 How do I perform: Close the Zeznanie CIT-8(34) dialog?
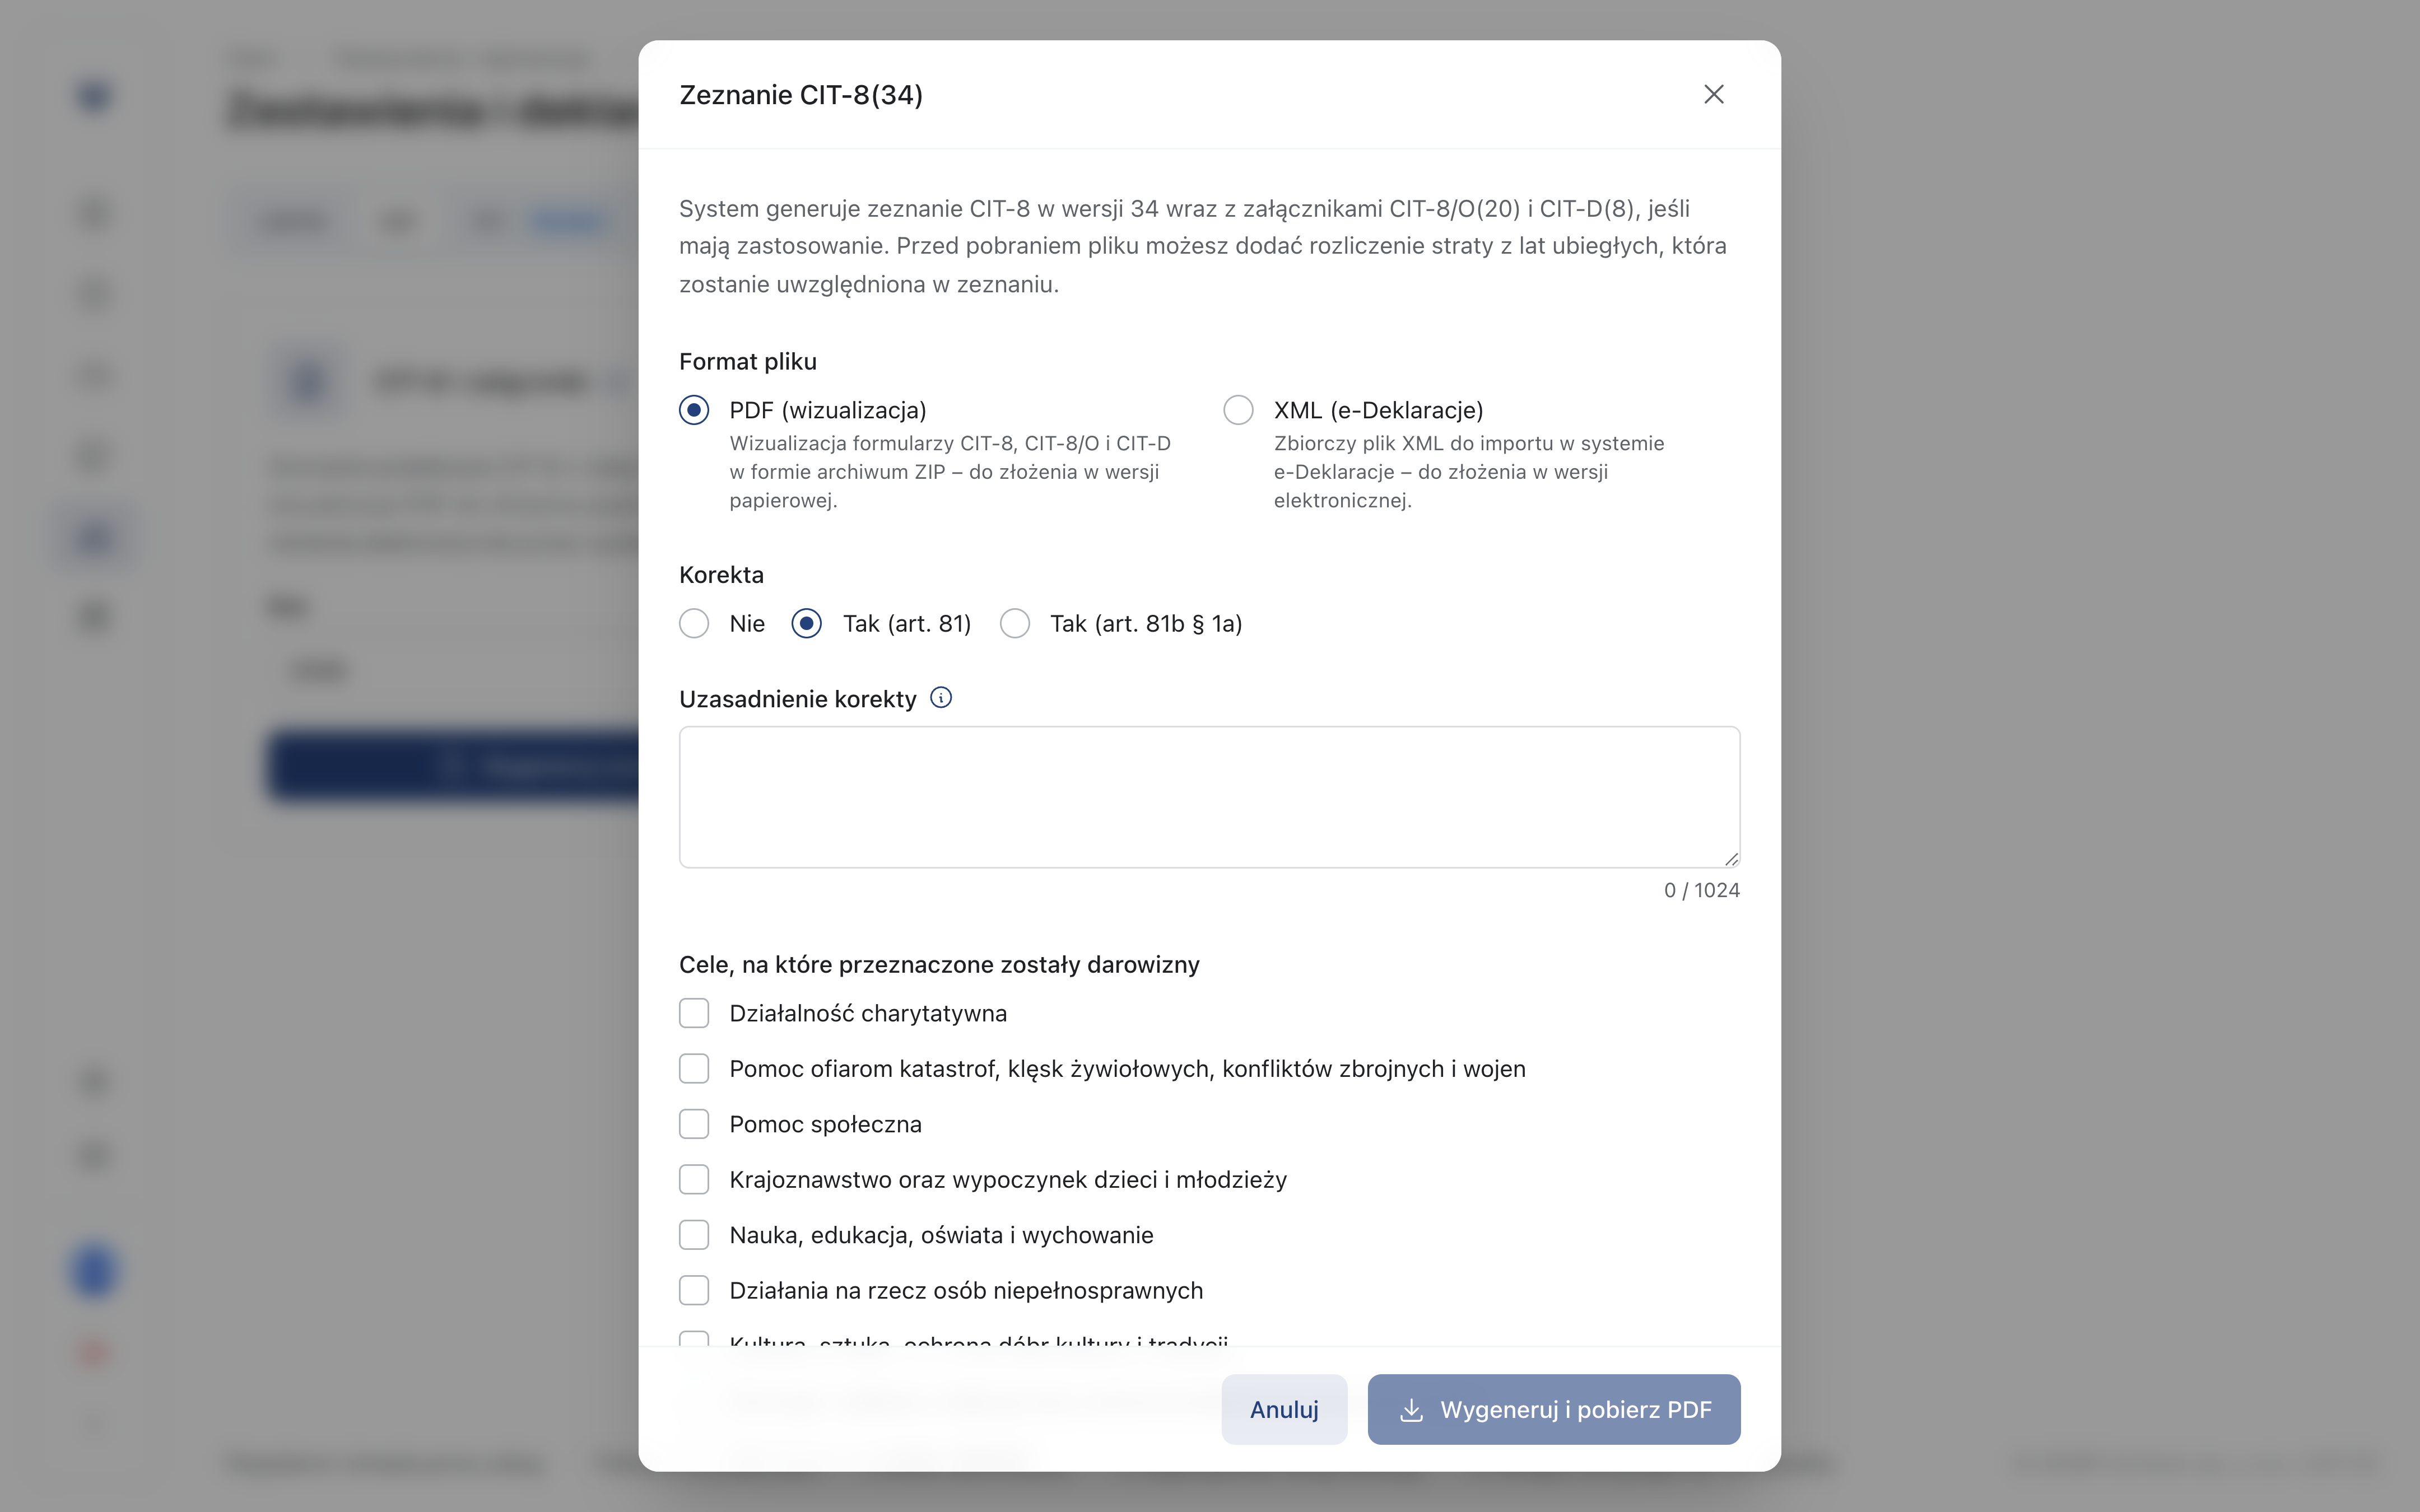pos(1714,94)
